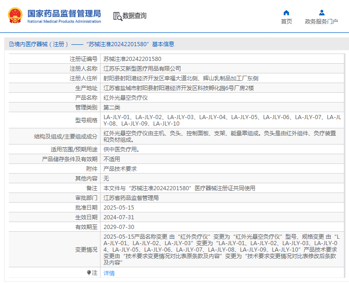Click the document icon beside 境内医疗器械
Image resolution: width=349 pixels, height=283 pixels.
point(12,44)
